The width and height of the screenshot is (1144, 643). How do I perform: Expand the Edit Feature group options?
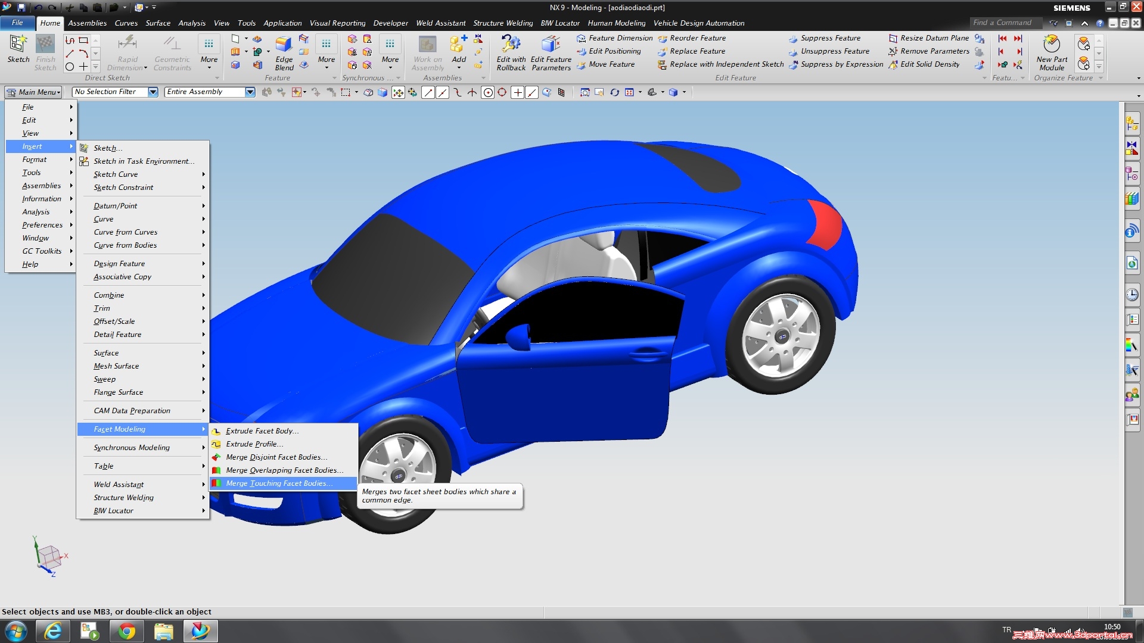click(984, 78)
